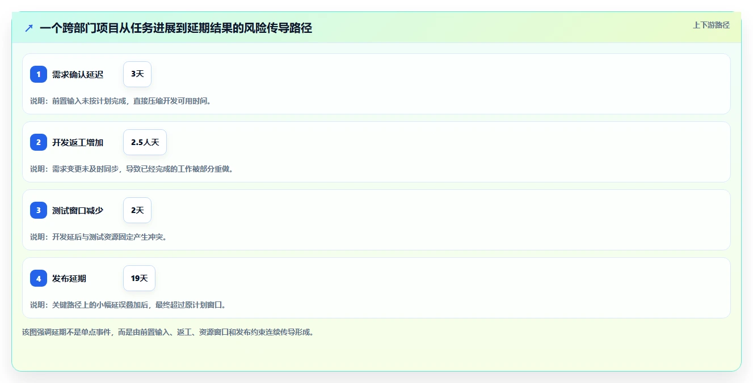
Task: Click the 19天 value chip
Action: pyautogui.click(x=139, y=278)
